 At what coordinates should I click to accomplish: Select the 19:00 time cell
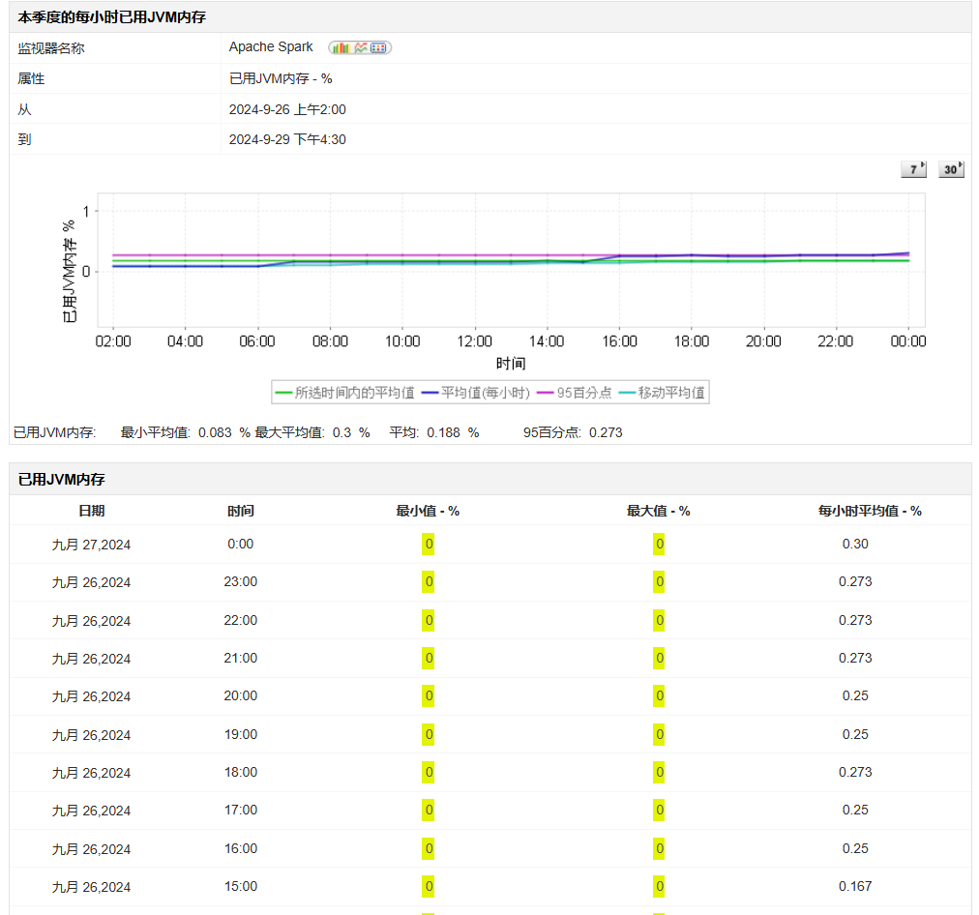240,735
